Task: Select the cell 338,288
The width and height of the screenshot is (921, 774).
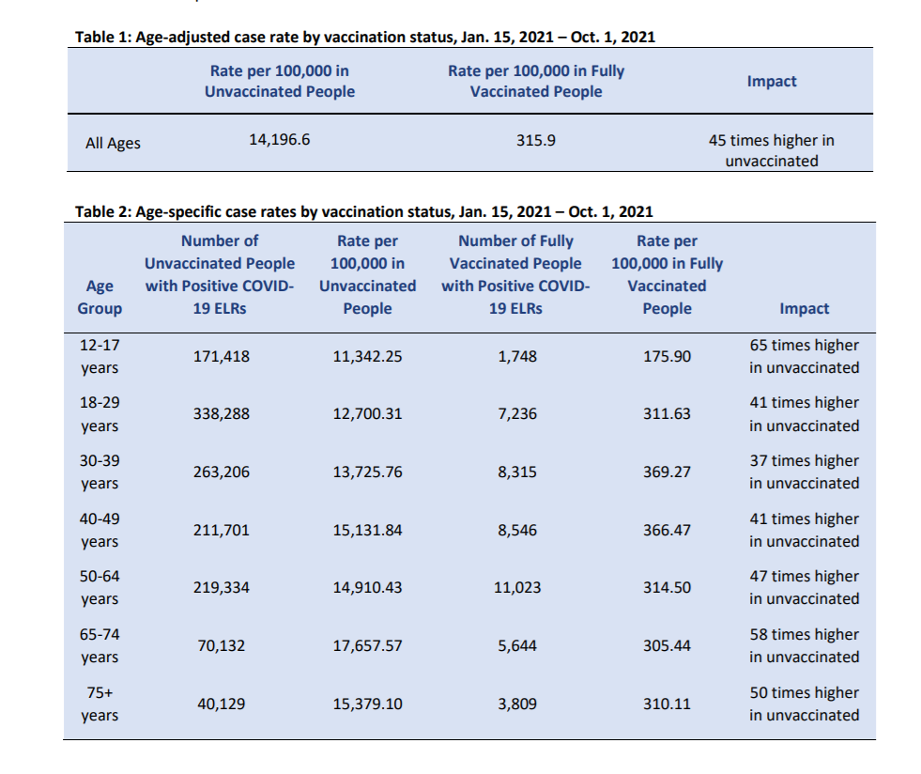Action: 222,414
